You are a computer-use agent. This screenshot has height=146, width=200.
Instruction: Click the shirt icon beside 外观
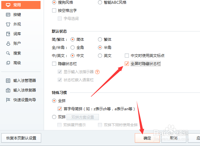click(8, 24)
